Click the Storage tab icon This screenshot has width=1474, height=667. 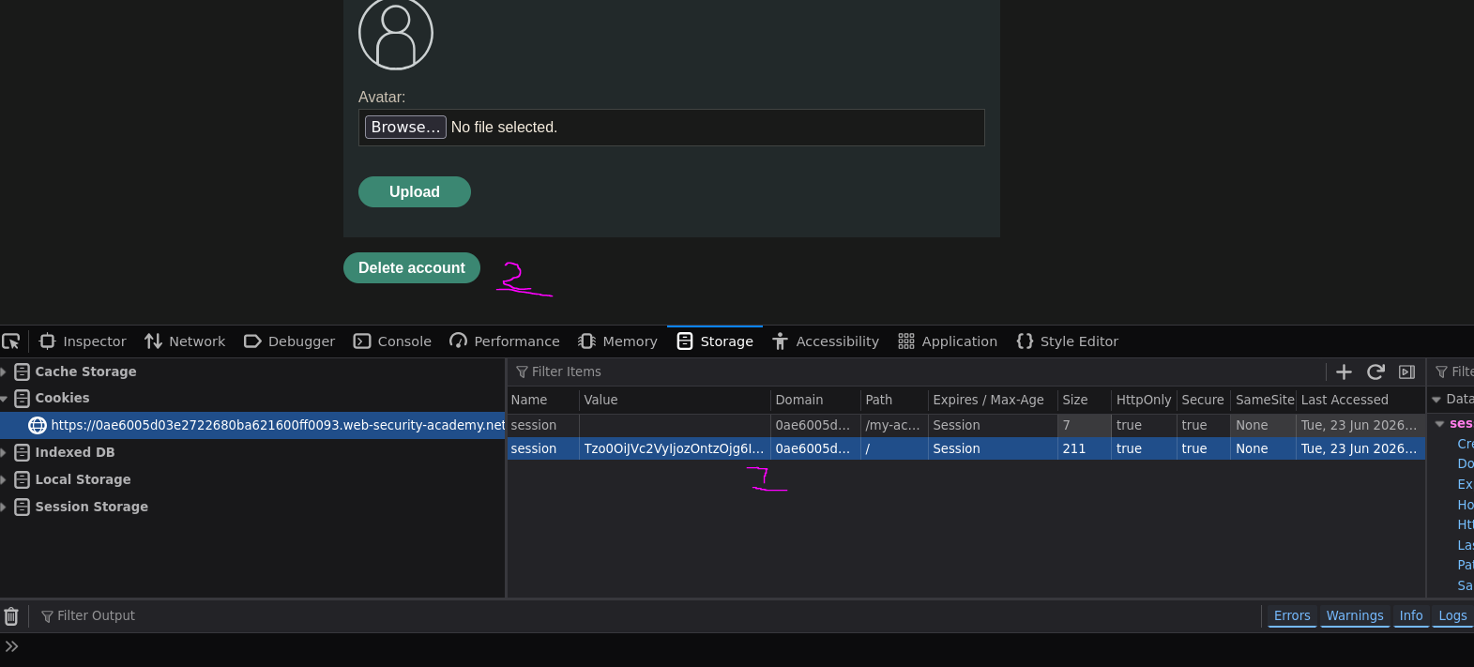(685, 341)
